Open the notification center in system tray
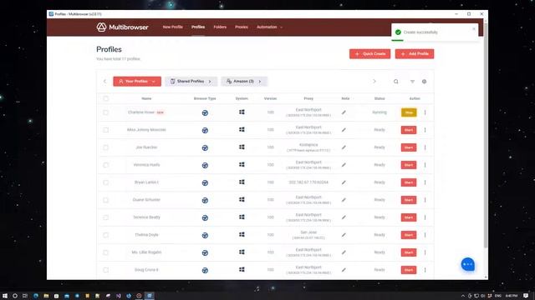 point(526,296)
